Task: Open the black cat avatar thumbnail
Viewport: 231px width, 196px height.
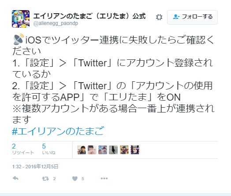Action: click(x=113, y=150)
